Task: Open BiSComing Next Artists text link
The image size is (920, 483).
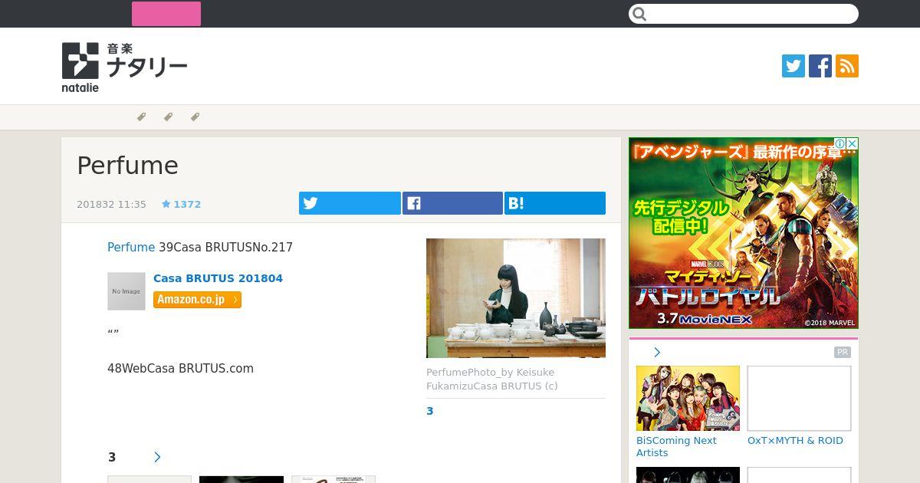Action: [676, 446]
